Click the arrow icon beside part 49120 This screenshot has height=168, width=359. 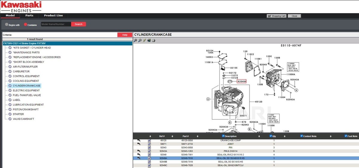click(139, 140)
